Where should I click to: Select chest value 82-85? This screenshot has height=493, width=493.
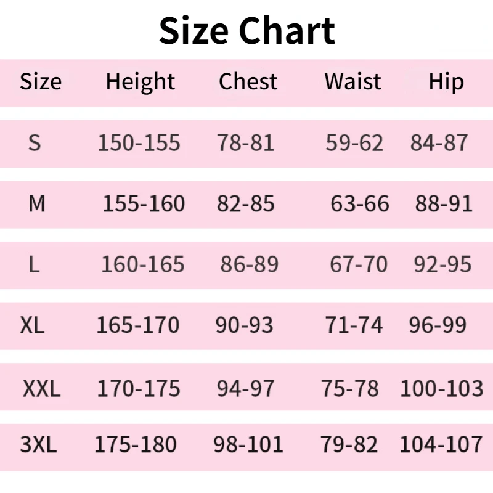point(245,203)
